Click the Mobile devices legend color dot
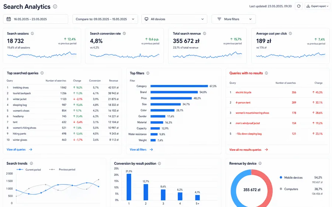Viewport: 332px width, 207px height. pos(281,178)
